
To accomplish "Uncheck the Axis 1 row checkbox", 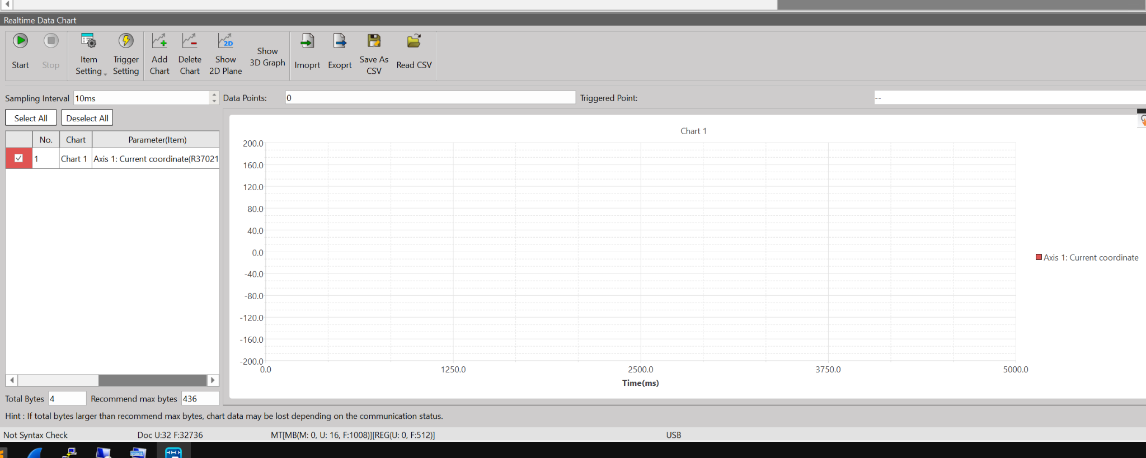I will pyautogui.click(x=18, y=158).
